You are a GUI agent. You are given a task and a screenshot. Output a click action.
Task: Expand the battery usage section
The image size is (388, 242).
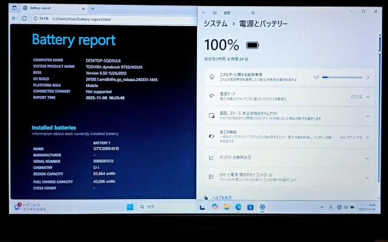coord(289,157)
